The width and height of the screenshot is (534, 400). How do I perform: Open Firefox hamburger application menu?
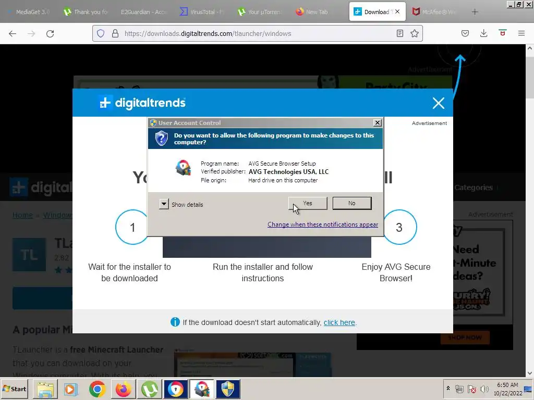click(521, 33)
